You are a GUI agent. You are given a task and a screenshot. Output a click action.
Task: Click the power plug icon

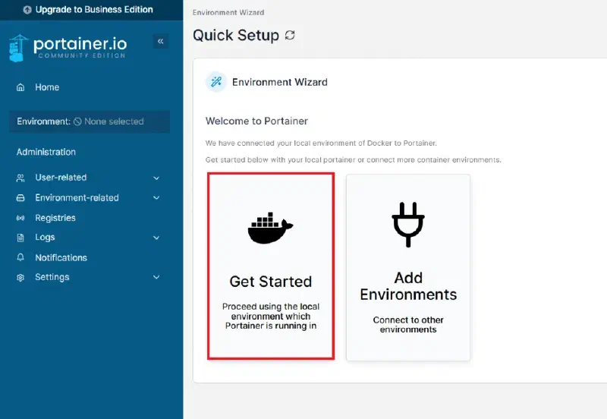coord(408,225)
